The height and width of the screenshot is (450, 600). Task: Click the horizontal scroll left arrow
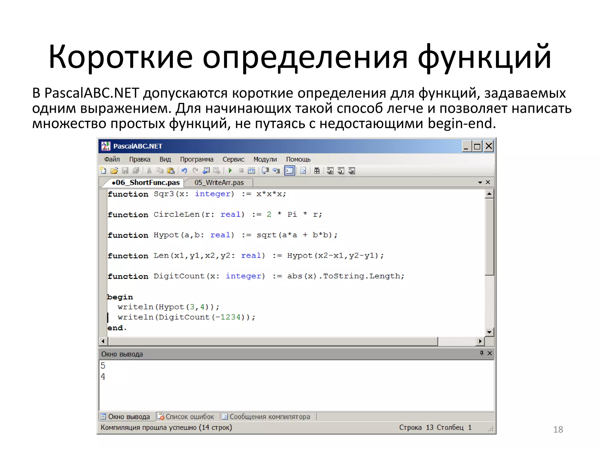pyautogui.click(x=103, y=341)
